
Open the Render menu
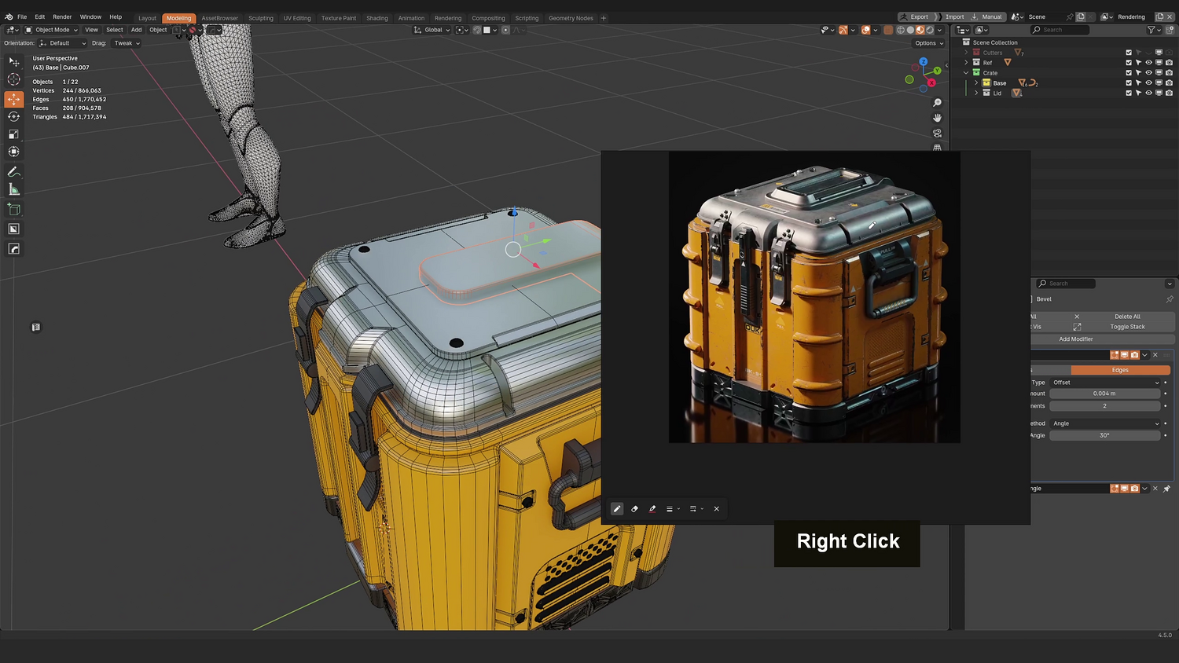(62, 16)
